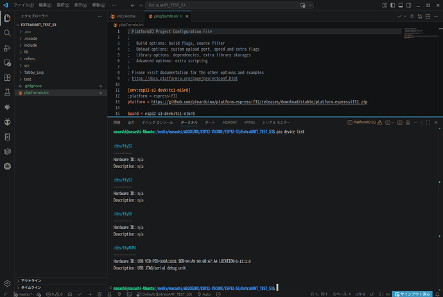
Task: Open the 選択 menu
Action: coord(62,5)
